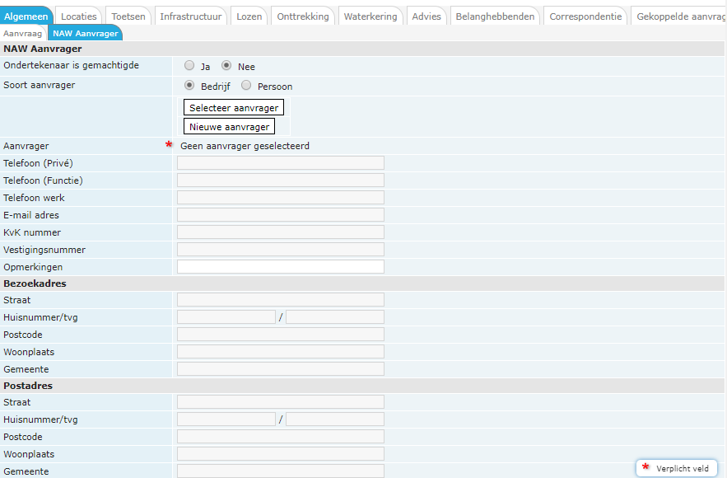727x478 pixels.
Task: Click into the Opmerkingen text field
Action: (280, 267)
